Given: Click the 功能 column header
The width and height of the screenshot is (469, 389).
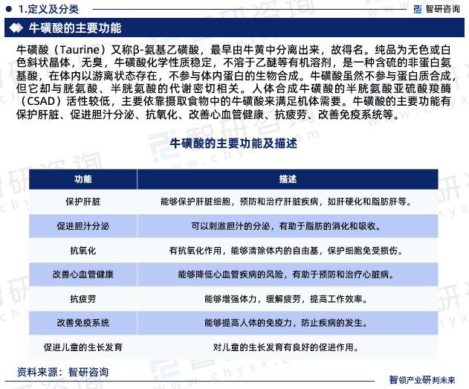Looking at the screenshot, I should (x=83, y=179).
